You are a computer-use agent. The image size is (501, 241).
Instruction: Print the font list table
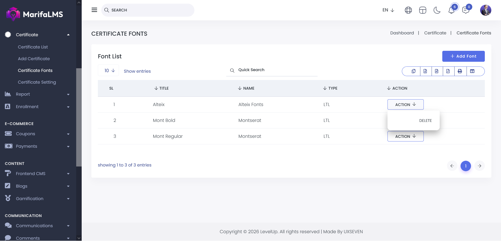click(460, 71)
